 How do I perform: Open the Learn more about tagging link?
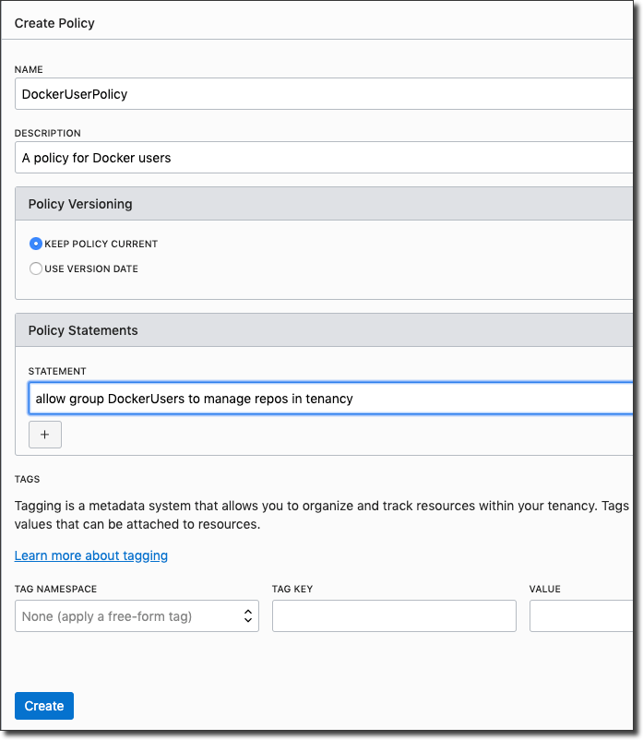[91, 555]
